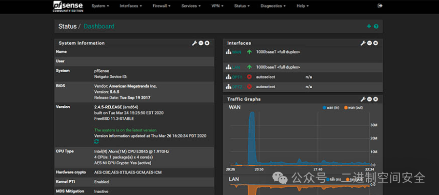Open the System dropdown menu
This screenshot has width=439, height=195.
pyautogui.click(x=100, y=6)
